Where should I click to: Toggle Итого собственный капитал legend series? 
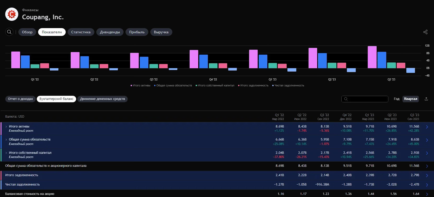215,85
